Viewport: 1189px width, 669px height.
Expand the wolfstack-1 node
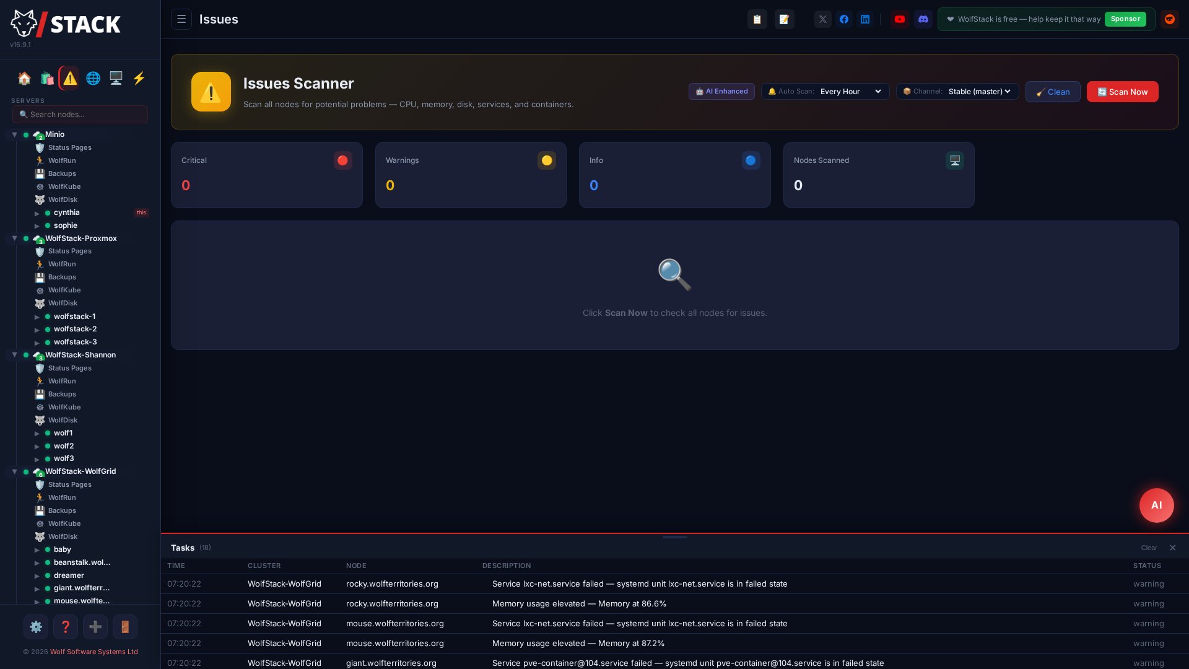click(37, 317)
